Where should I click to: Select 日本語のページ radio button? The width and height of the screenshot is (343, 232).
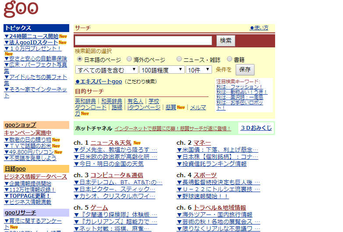[80, 59]
